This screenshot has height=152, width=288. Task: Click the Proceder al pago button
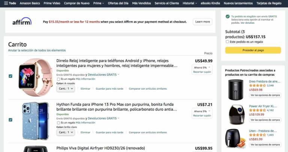point(253,50)
